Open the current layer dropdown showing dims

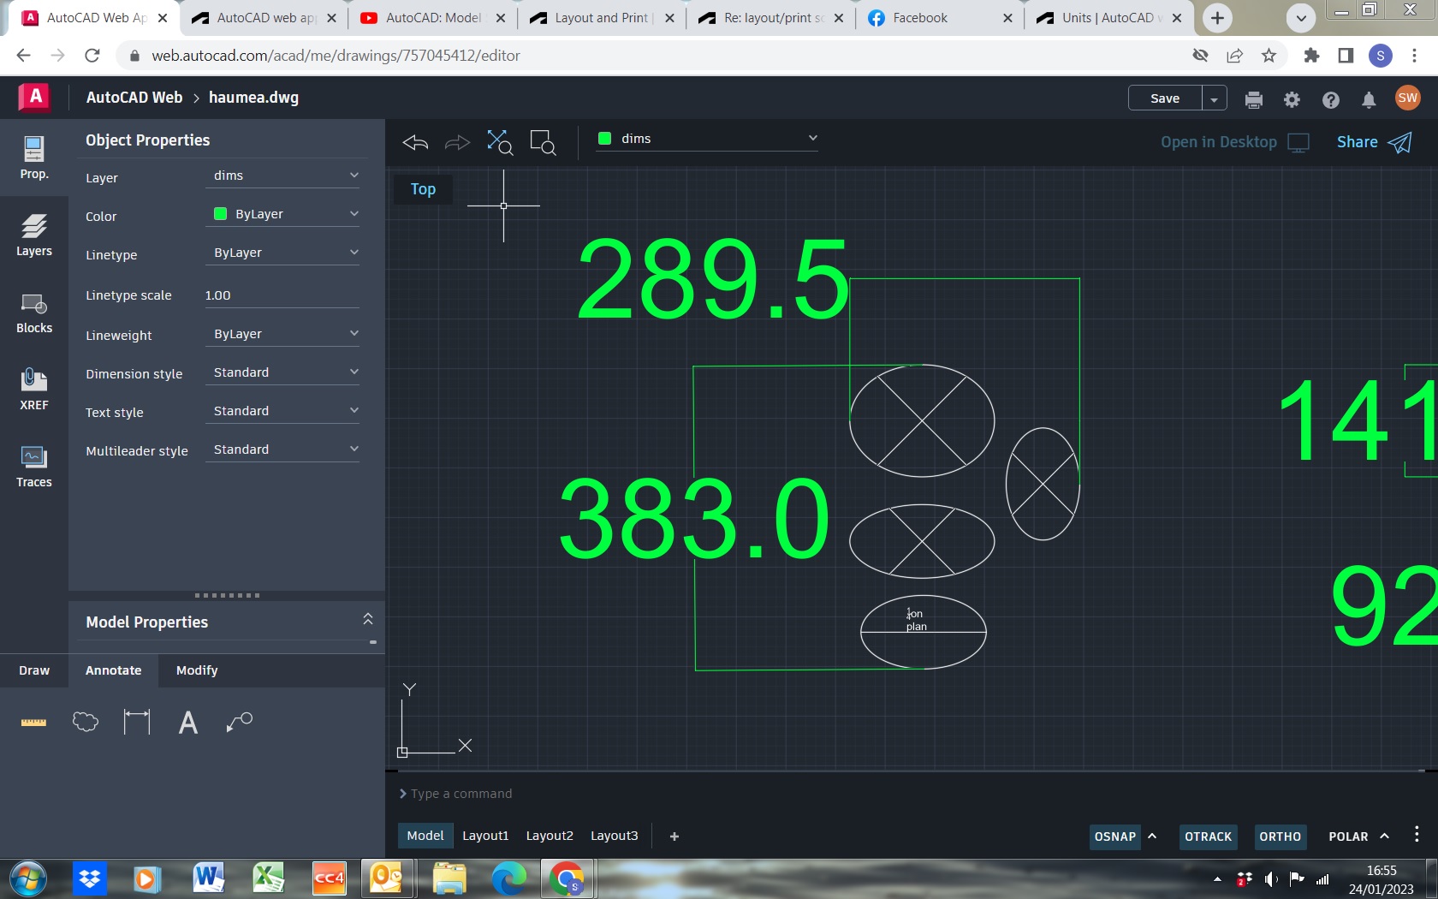tap(706, 138)
